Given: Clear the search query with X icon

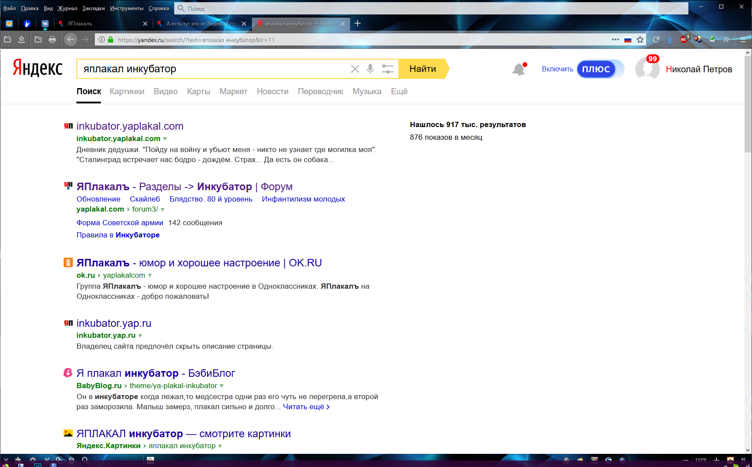Looking at the screenshot, I should click(355, 69).
